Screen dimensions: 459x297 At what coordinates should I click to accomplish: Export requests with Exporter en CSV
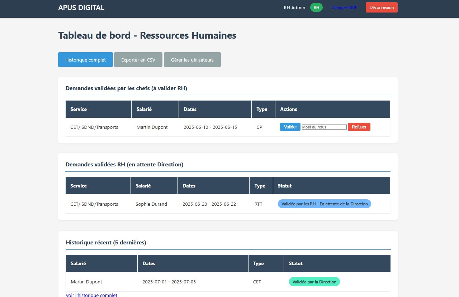click(x=138, y=59)
